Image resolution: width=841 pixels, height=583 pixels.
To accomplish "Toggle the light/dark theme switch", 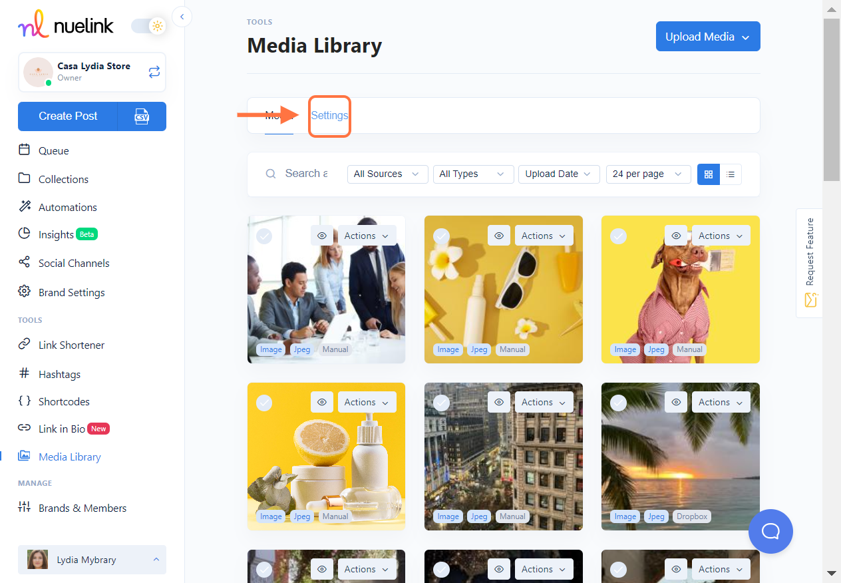I will tap(148, 27).
